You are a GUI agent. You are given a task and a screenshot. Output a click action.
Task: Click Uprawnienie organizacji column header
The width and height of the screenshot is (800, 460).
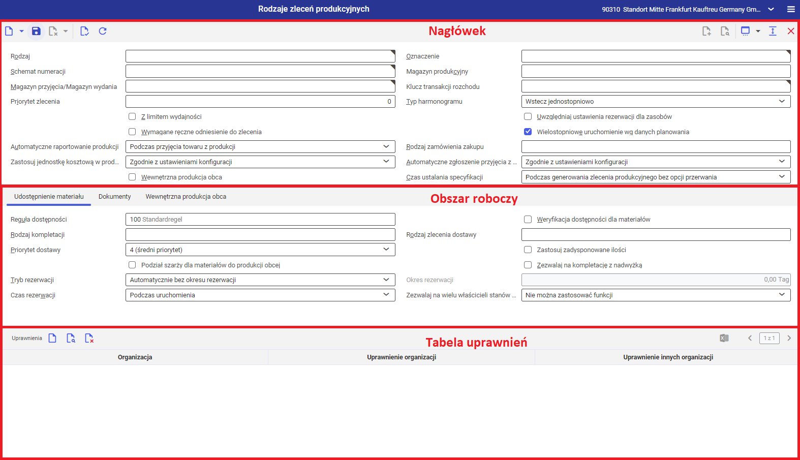point(402,357)
